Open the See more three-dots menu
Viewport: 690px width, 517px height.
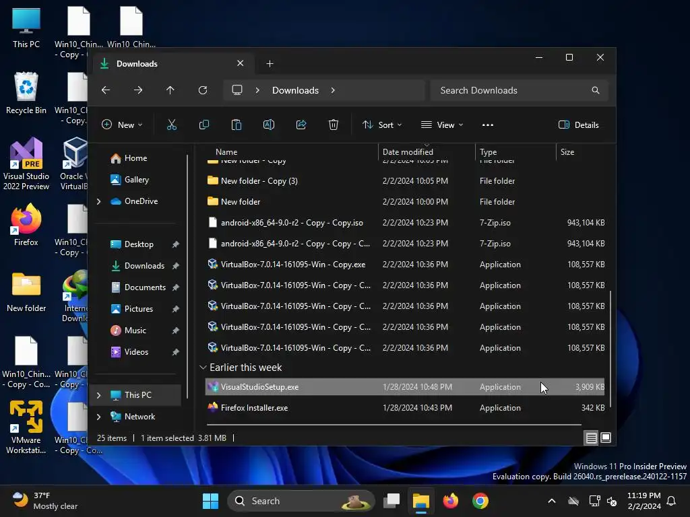pos(488,125)
